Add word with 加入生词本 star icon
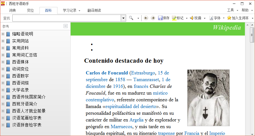The width and height of the screenshot is (255, 136). click(229, 18)
